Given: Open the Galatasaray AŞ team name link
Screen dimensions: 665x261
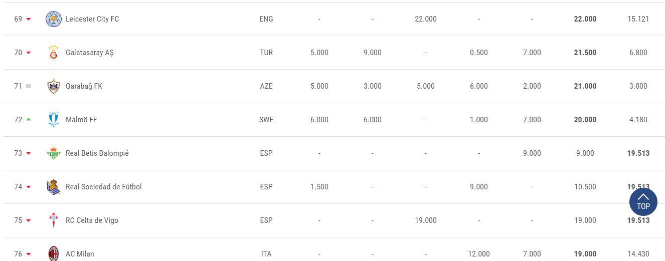Looking at the screenshot, I should [90, 53].
